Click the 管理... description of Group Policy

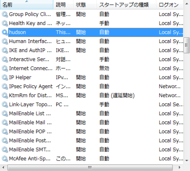(x=63, y=14)
